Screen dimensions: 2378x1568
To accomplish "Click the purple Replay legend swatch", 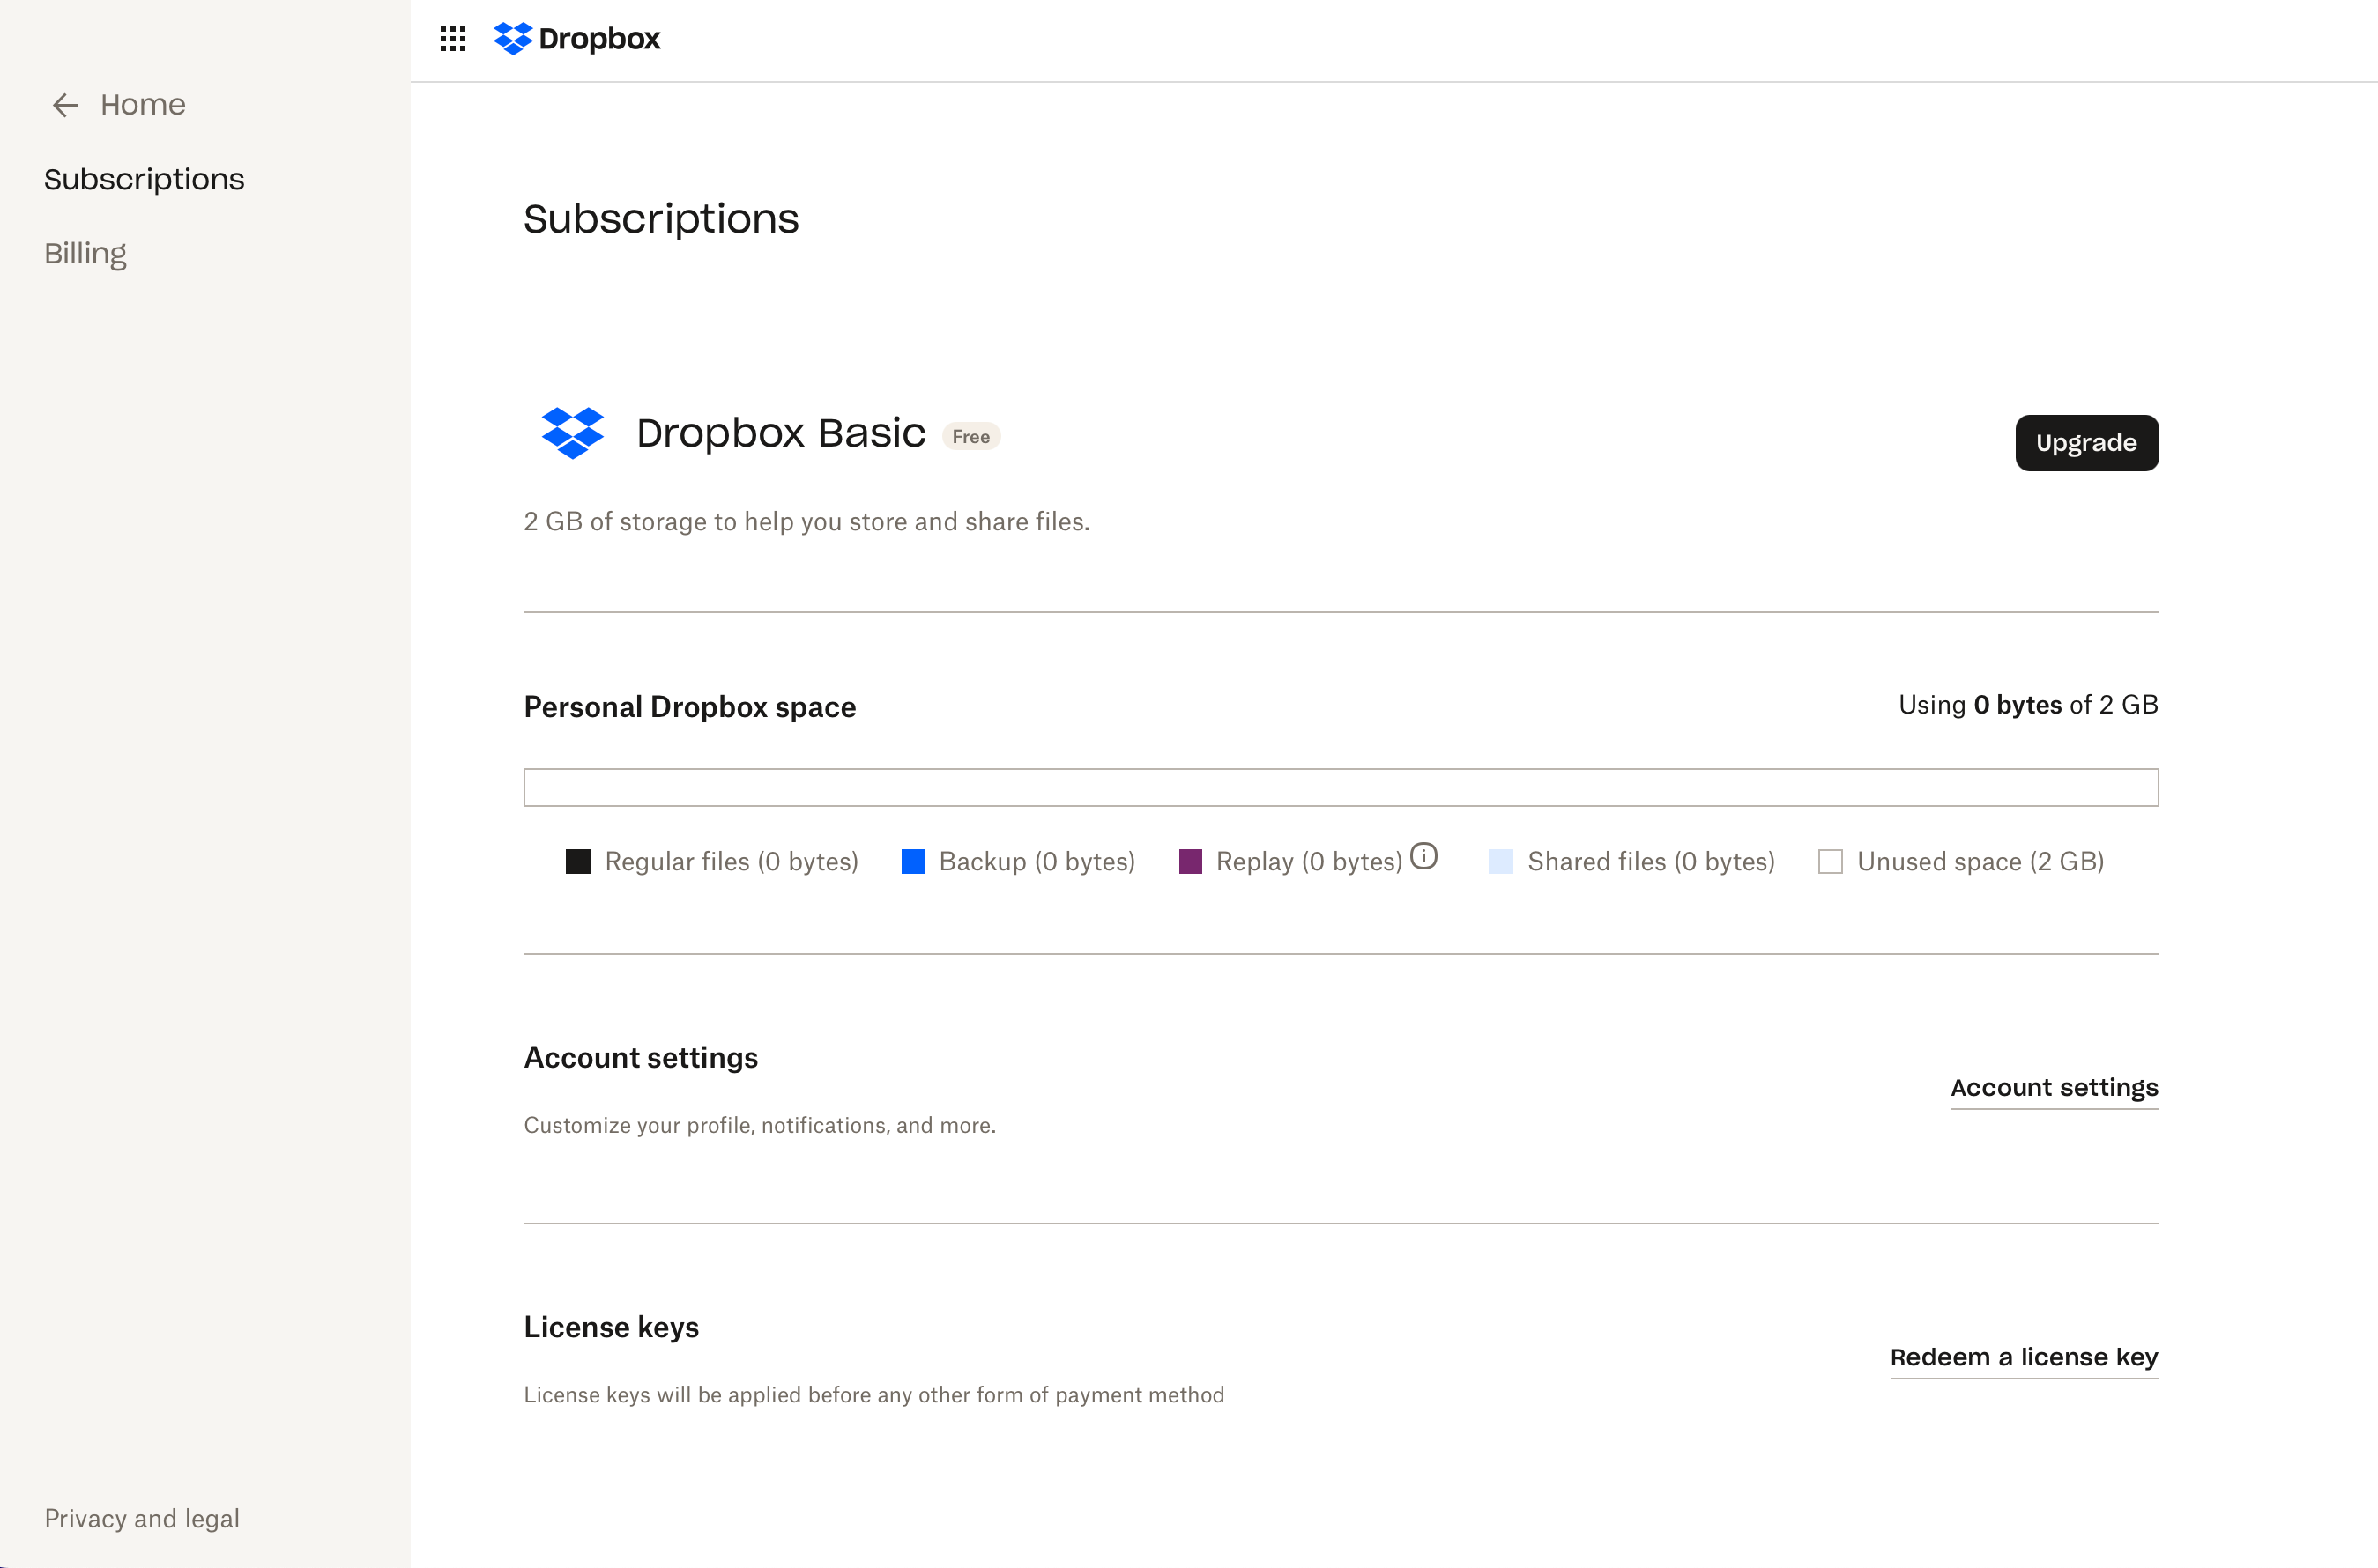I will [x=1191, y=862].
